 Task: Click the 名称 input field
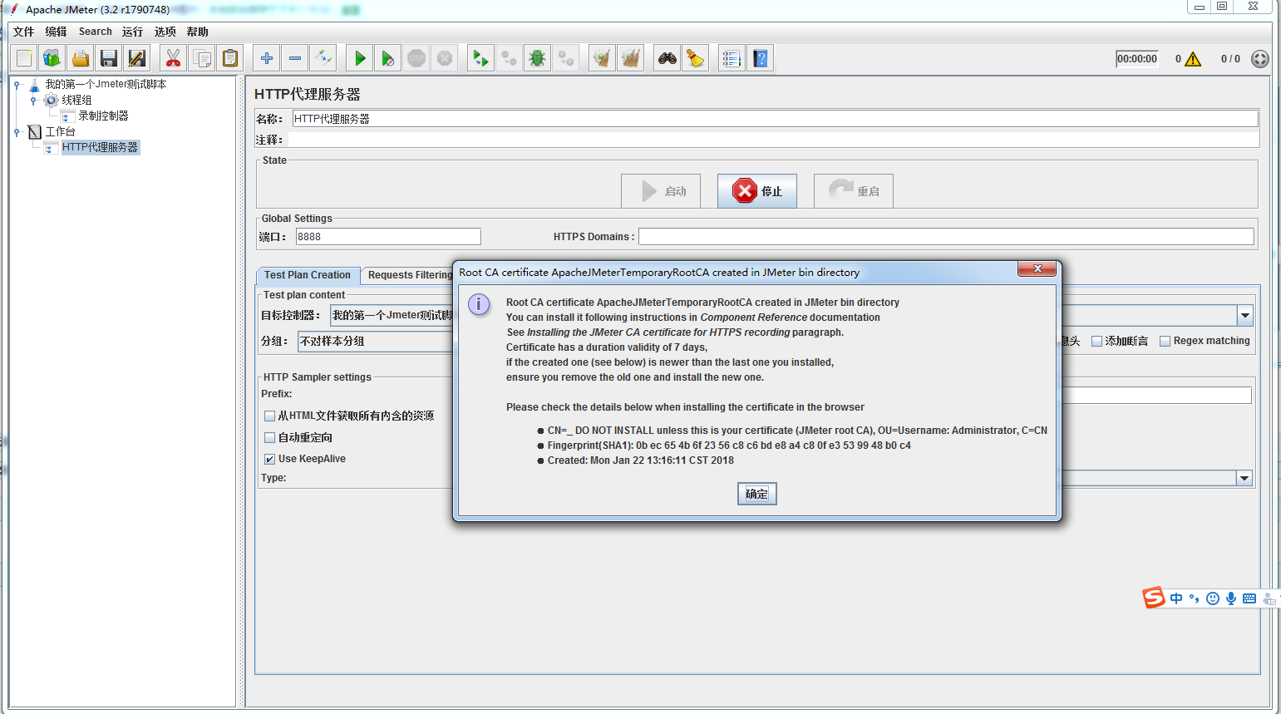pos(775,119)
